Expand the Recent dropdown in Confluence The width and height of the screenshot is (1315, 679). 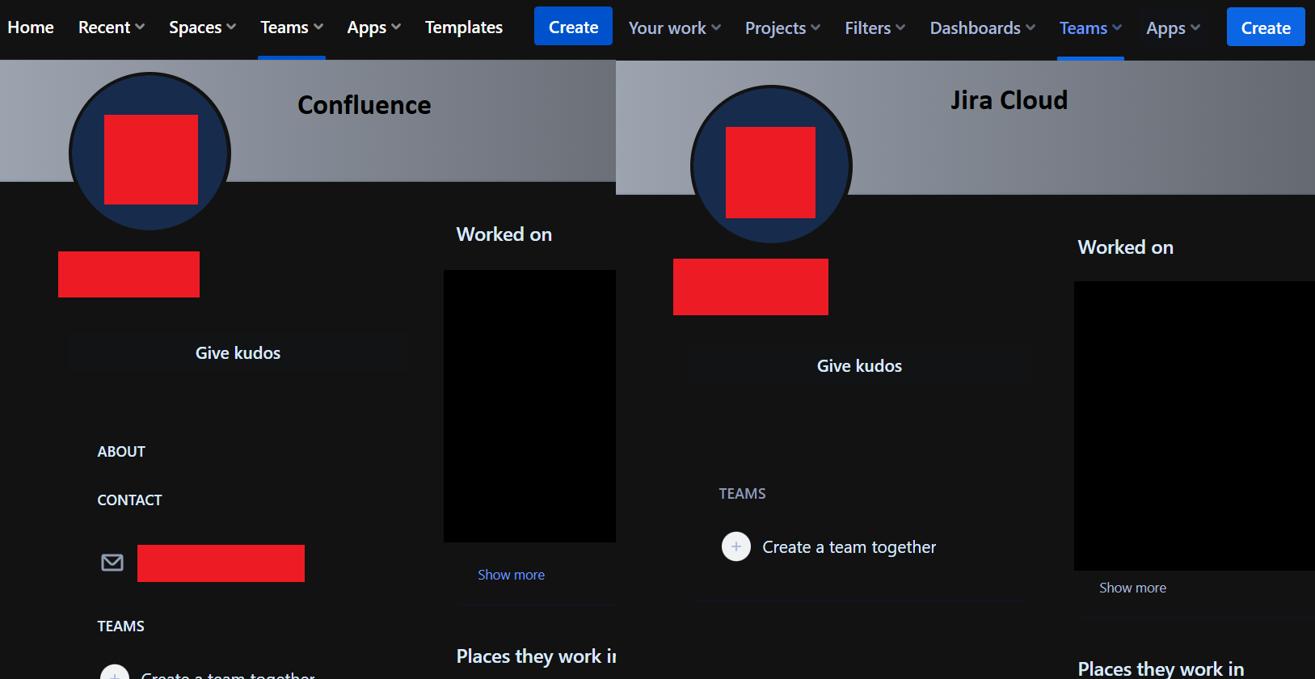coord(112,27)
